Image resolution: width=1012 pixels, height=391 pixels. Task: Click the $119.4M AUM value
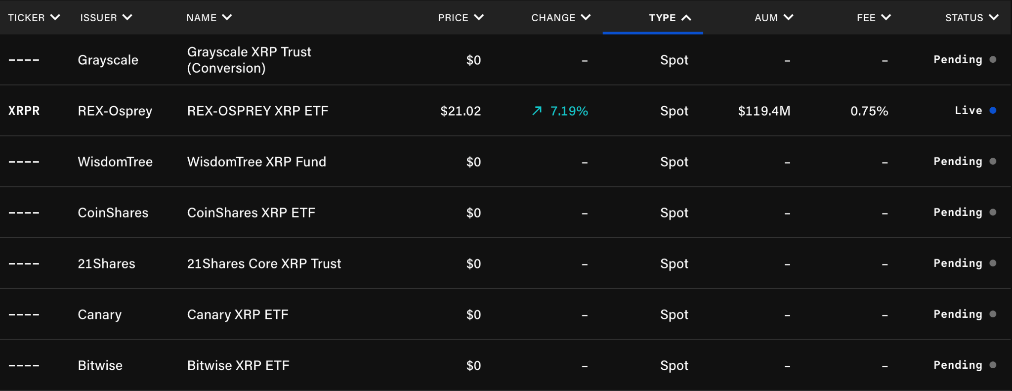click(x=764, y=111)
